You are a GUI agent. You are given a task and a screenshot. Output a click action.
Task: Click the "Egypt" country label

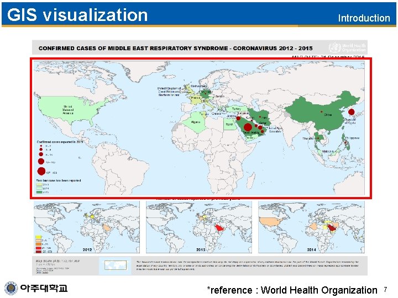tap(229, 124)
